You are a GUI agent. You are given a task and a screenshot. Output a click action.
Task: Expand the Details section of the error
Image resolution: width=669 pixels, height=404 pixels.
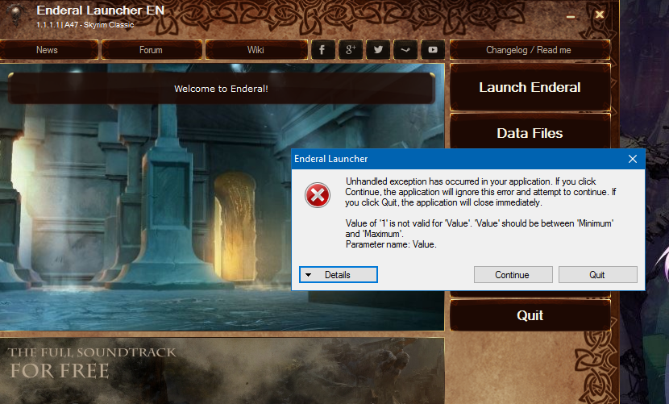click(x=339, y=275)
